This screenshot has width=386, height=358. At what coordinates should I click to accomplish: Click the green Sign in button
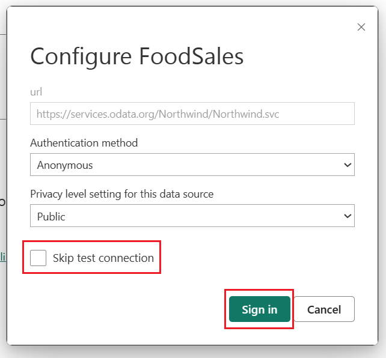(x=260, y=309)
